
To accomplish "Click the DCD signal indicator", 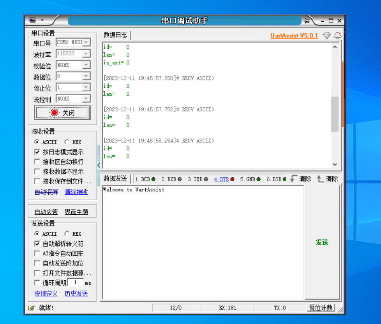I will [153, 179].
